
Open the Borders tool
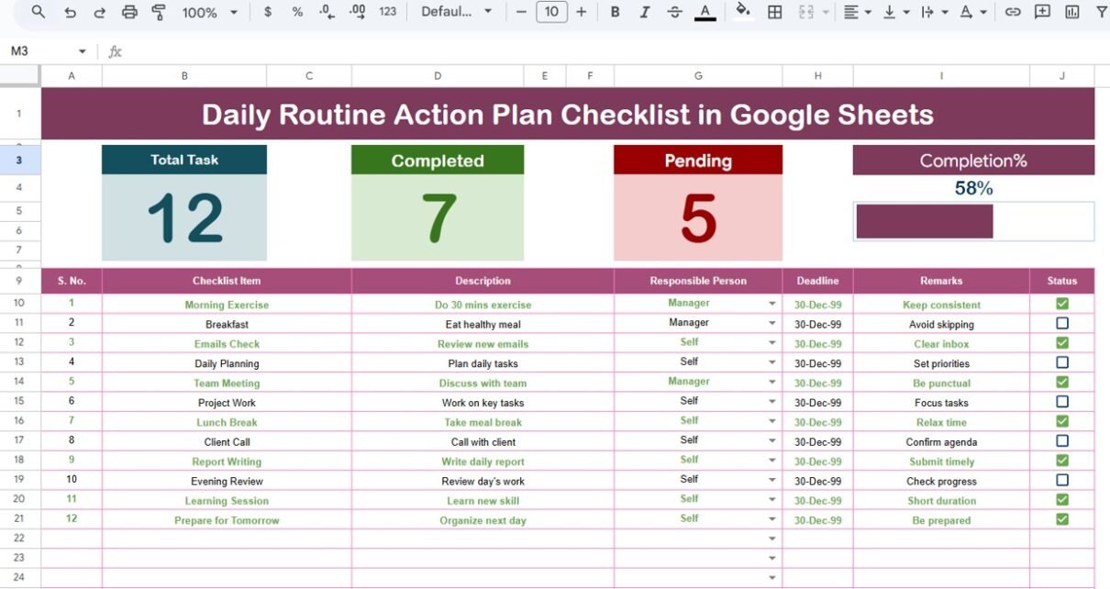(x=775, y=12)
